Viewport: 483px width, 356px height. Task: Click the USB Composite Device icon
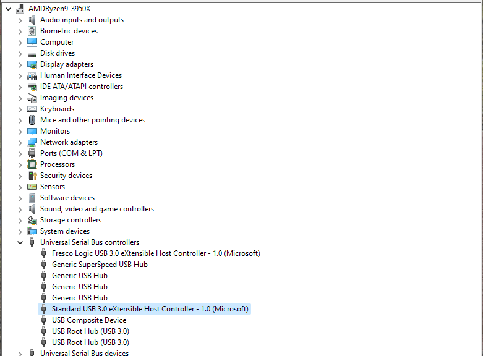pos(44,320)
